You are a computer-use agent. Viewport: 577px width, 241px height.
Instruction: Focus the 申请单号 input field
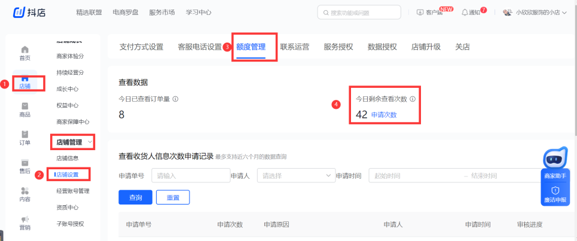(190, 176)
